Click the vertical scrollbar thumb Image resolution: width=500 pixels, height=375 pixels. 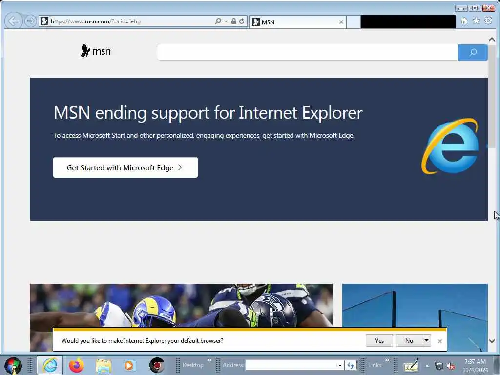[x=492, y=96]
